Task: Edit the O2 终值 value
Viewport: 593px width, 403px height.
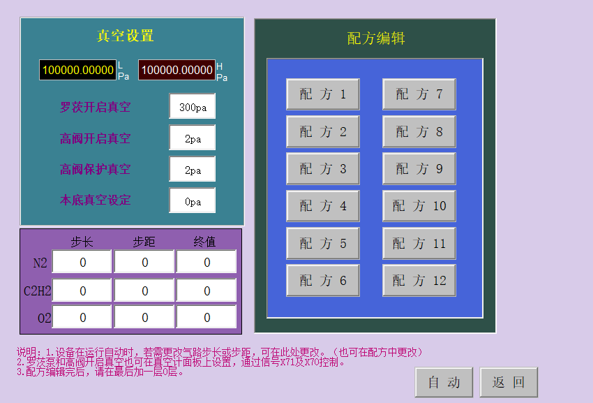Action: point(207,318)
